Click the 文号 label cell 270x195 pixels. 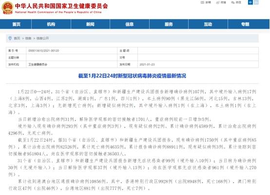point(127,58)
